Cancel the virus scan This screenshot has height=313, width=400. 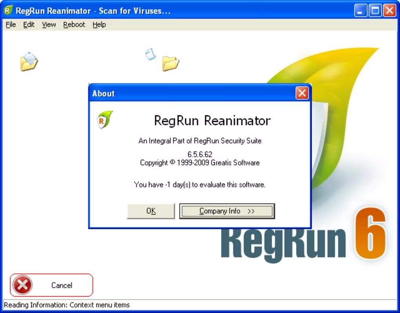51,285
